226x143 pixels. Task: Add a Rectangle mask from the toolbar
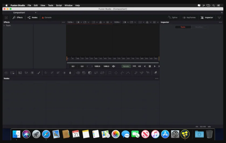pyautogui.click(x=110, y=73)
